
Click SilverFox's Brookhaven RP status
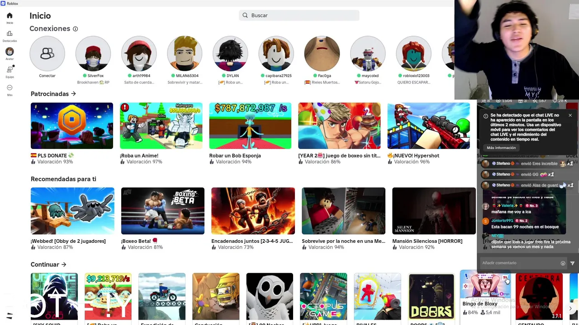coord(93,83)
